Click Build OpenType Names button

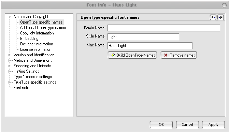[132, 55]
